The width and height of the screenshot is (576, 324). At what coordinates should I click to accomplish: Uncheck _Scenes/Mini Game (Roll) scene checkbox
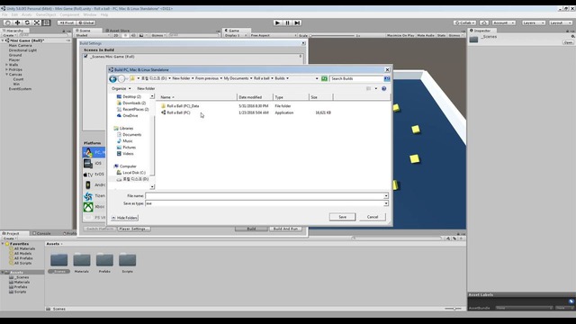85,56
